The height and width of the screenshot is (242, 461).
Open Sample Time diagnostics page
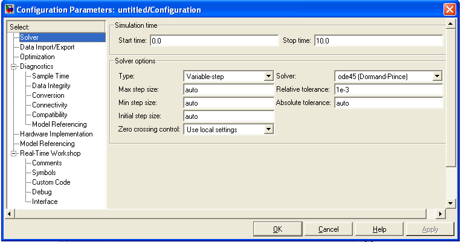[50, 76]
